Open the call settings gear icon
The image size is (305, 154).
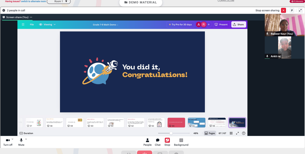point(4,10)
